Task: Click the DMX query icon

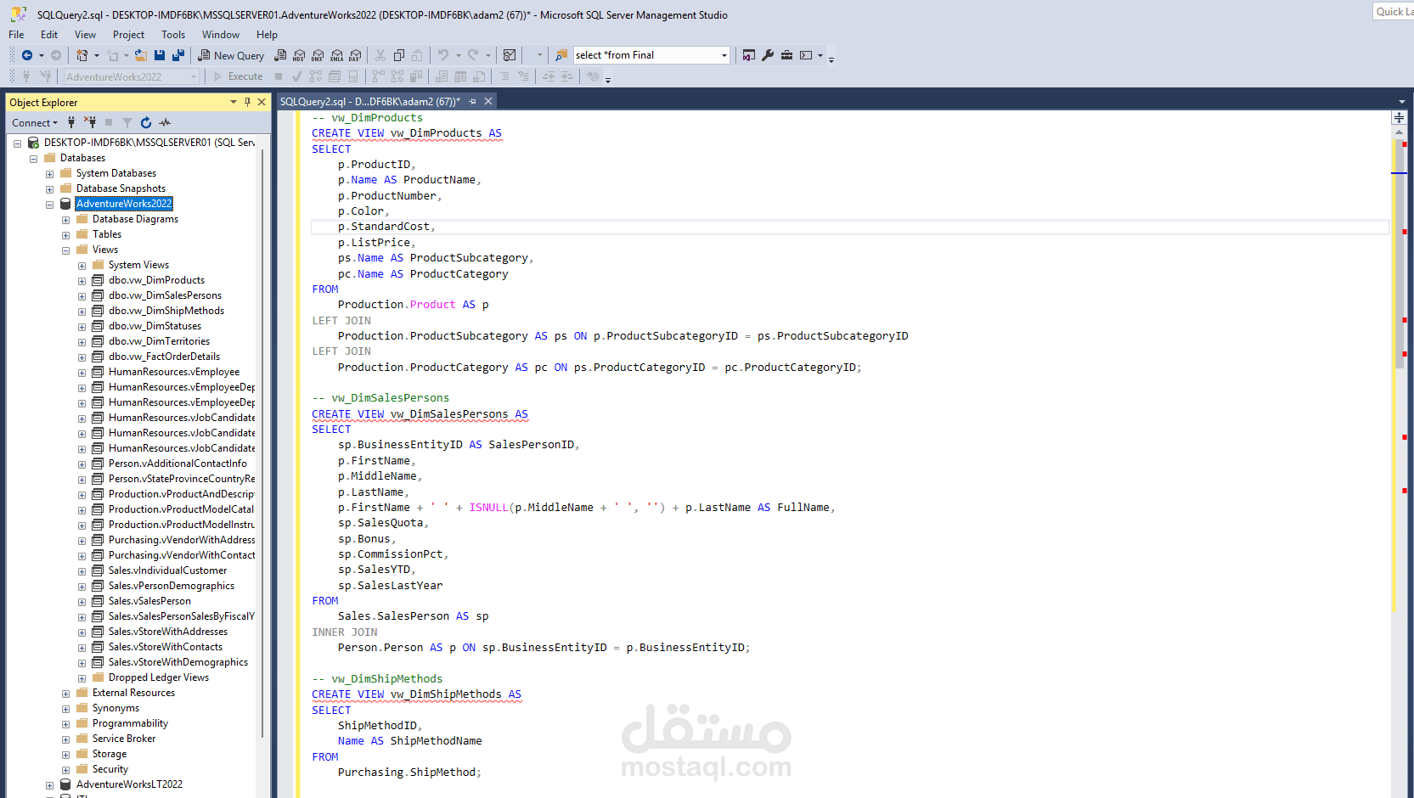Action: (318, 55)
